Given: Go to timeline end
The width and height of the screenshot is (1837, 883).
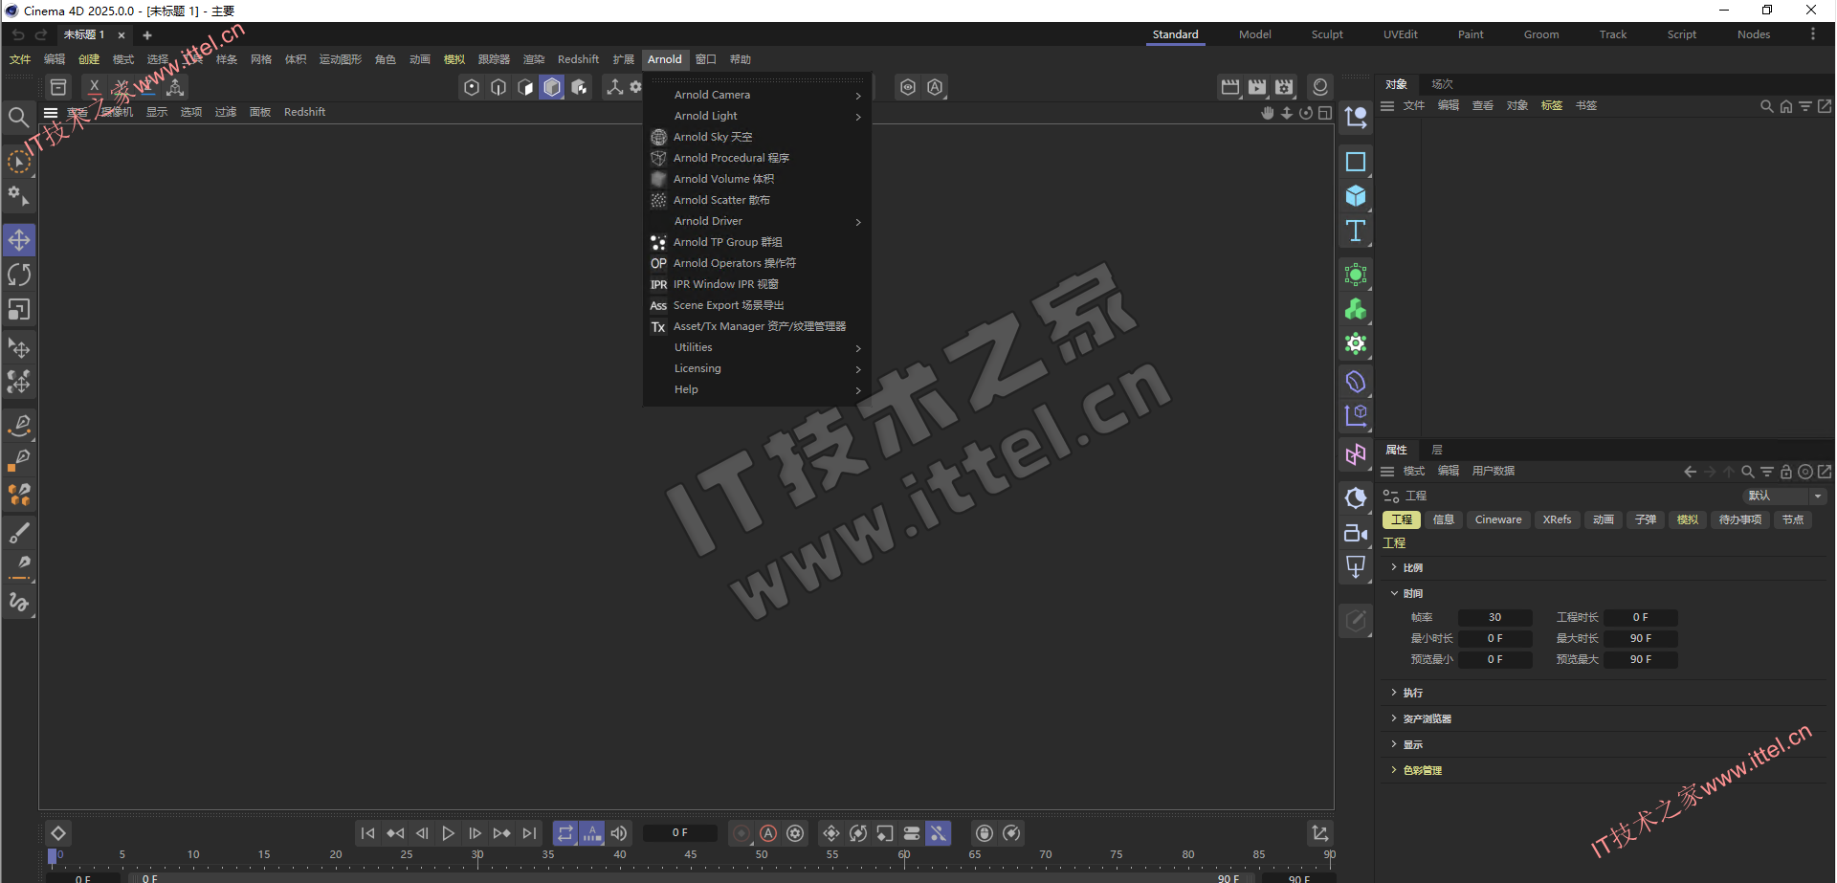Looking at the screenshot, I should coord(529,833).
